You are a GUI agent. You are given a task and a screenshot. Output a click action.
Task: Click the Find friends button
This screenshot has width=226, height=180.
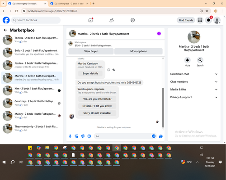[186, 20]
